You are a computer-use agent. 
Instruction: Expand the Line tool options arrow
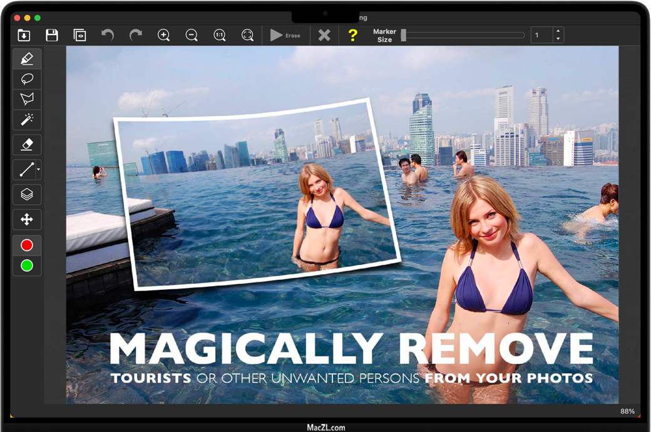tap(39, 170)
